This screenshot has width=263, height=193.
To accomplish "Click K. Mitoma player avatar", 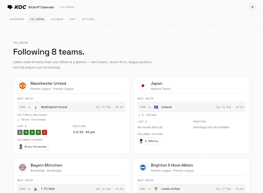I will 141,141.
